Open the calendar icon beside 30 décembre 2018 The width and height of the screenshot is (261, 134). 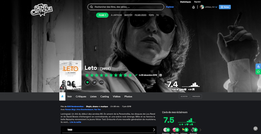161,75
